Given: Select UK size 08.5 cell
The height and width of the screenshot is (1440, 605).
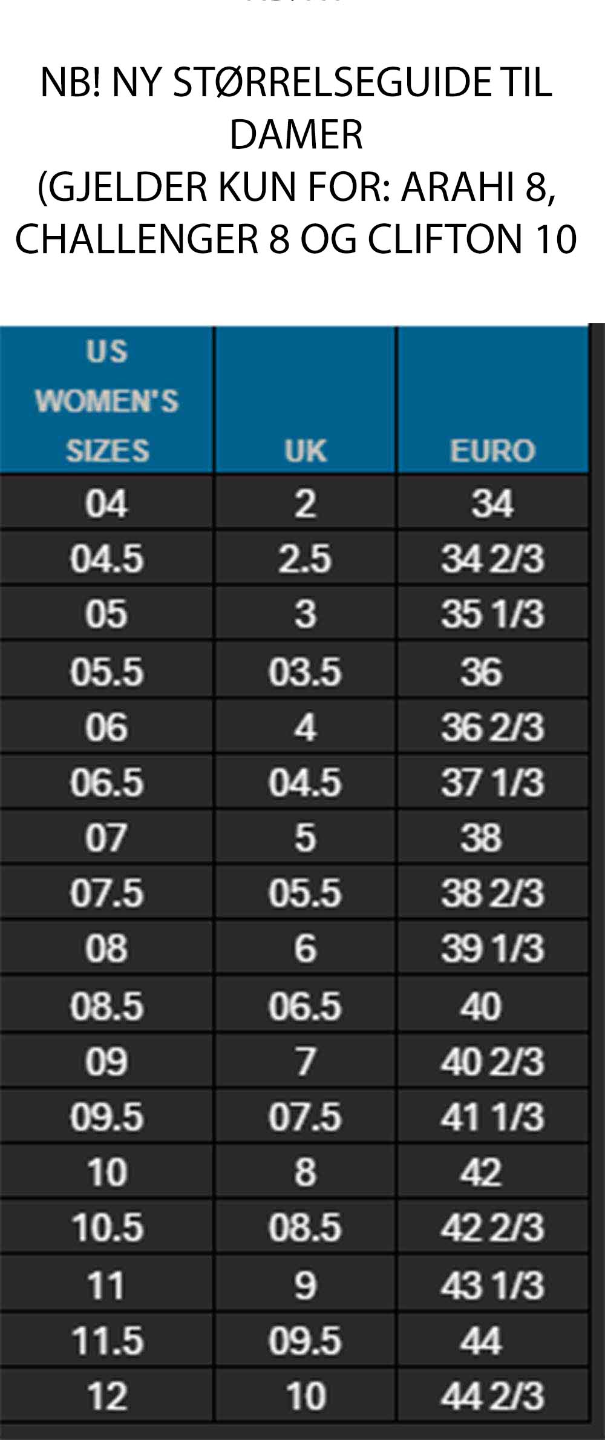Looking at the screenshot, I should (x=306, y=1227).
